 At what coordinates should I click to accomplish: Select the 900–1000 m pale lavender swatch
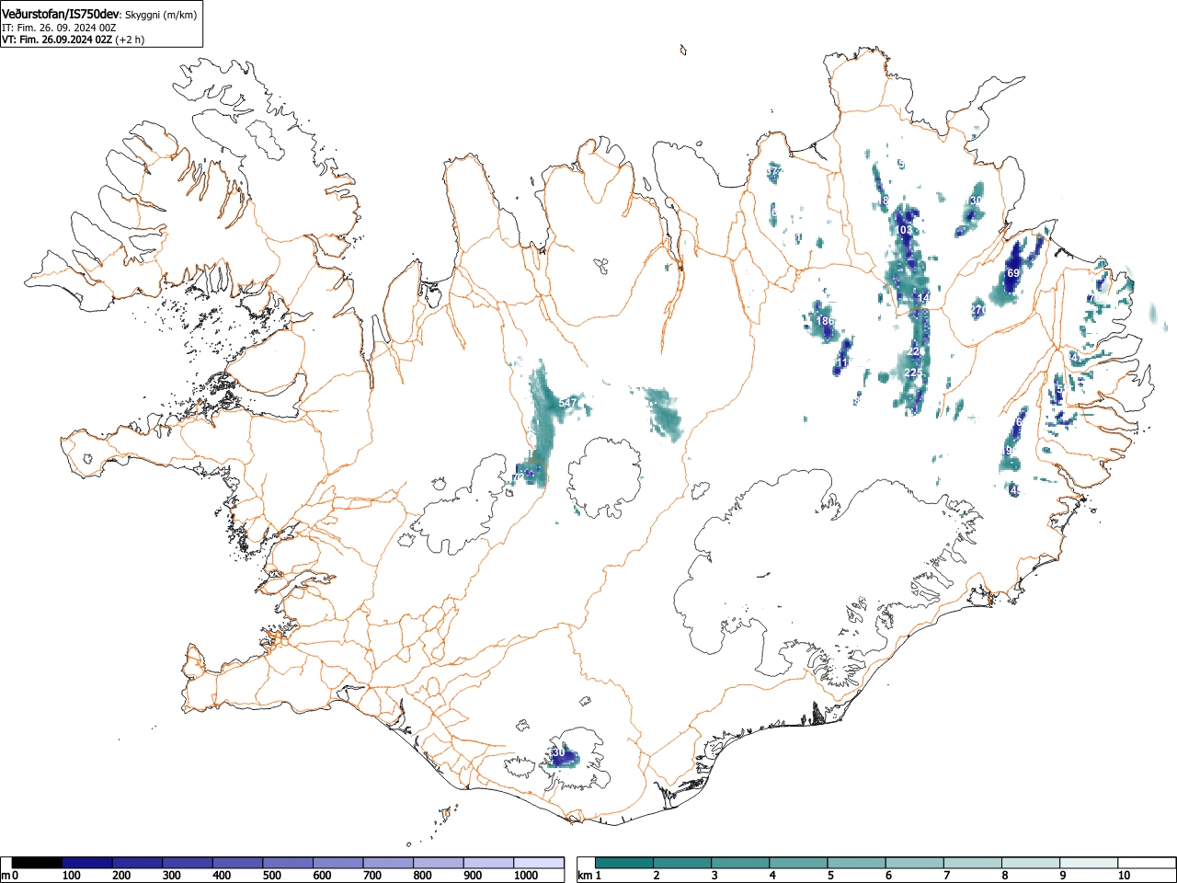tap(488, 863)
